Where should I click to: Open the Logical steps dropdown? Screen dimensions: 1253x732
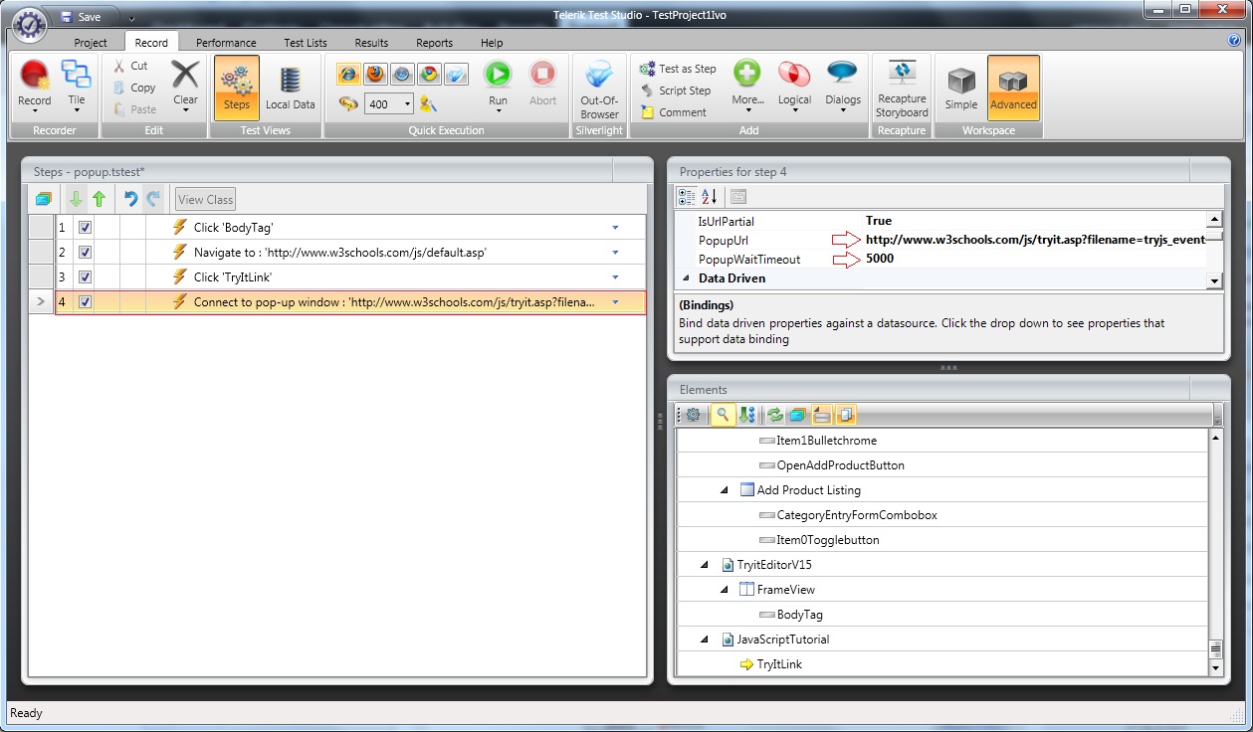pos(794,86)
